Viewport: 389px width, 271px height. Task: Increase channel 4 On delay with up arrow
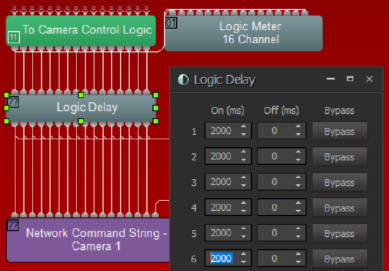(x=243, y=203)
